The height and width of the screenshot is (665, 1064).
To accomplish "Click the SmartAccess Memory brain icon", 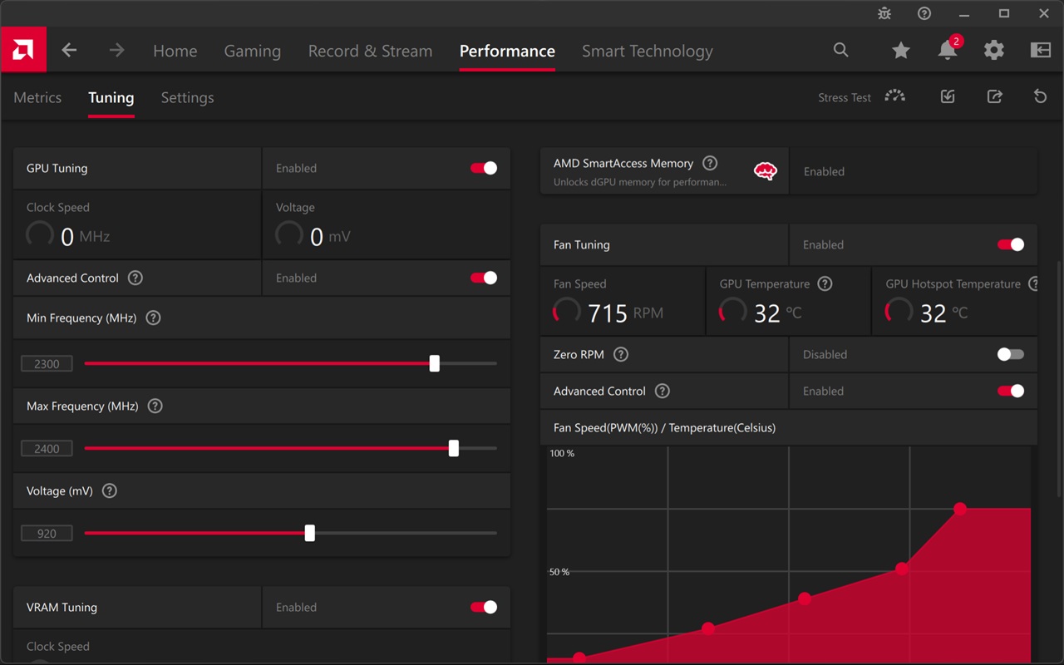I will pos(765,171).
